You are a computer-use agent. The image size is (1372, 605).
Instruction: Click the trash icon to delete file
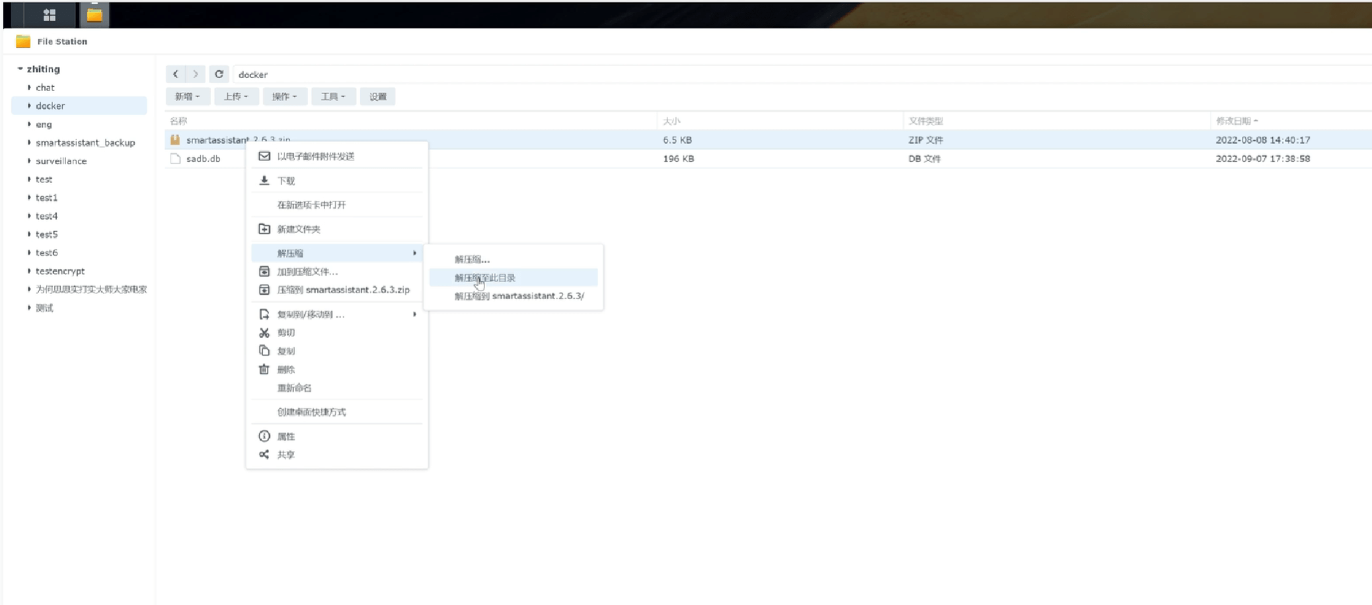[264, 369]
